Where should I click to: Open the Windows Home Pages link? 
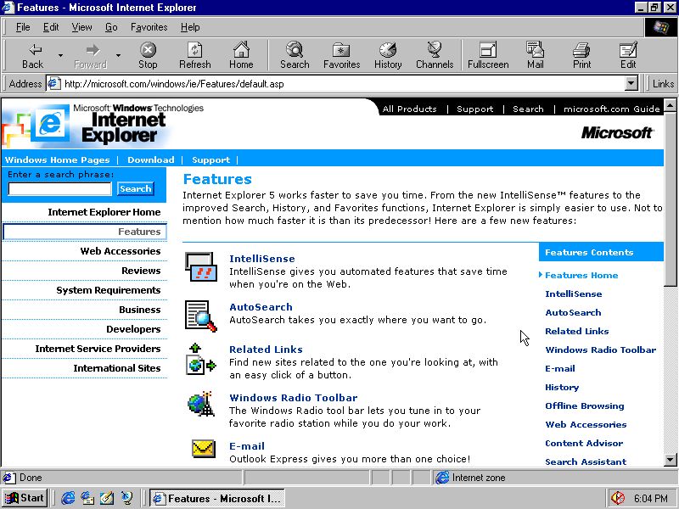(x=57, y=159)
